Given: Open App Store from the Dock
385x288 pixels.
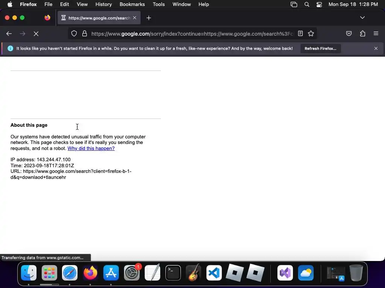Looking at the screenshot, I should tap(111, 273).
